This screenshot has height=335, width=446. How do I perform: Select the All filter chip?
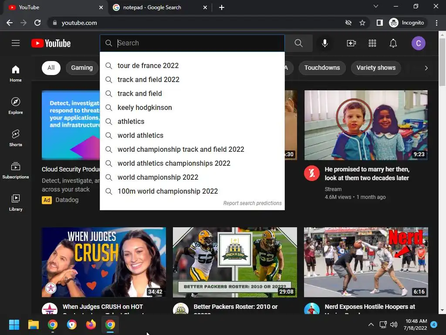click(51, 68)
